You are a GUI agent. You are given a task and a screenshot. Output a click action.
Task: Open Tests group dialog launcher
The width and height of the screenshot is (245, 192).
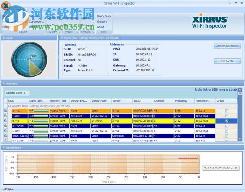point(59,32)
